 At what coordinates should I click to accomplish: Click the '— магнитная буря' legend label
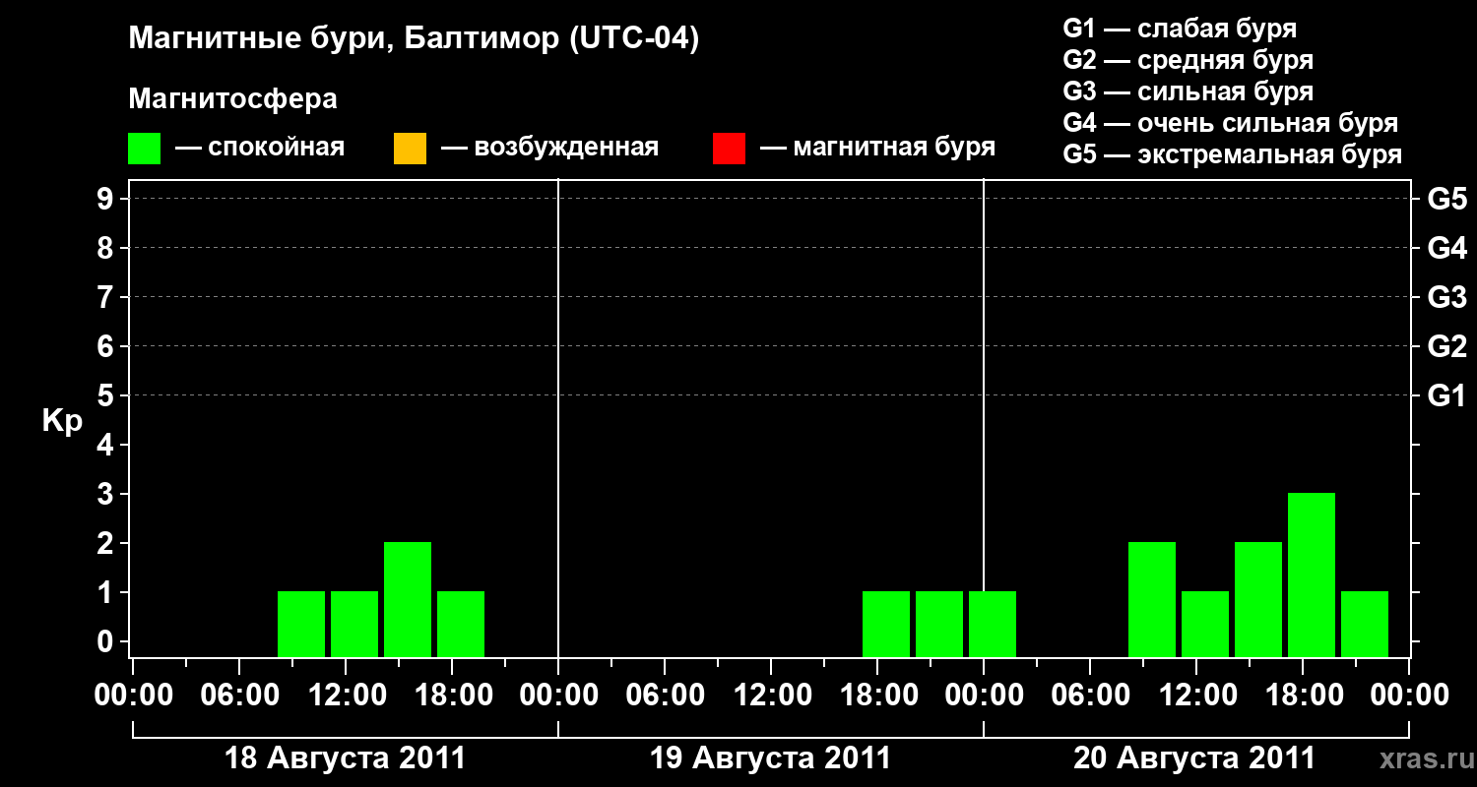pos(877,149)
